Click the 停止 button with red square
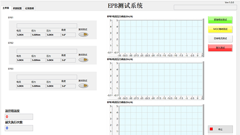Screen dimensions: 240x135 [x=220, y=129]
